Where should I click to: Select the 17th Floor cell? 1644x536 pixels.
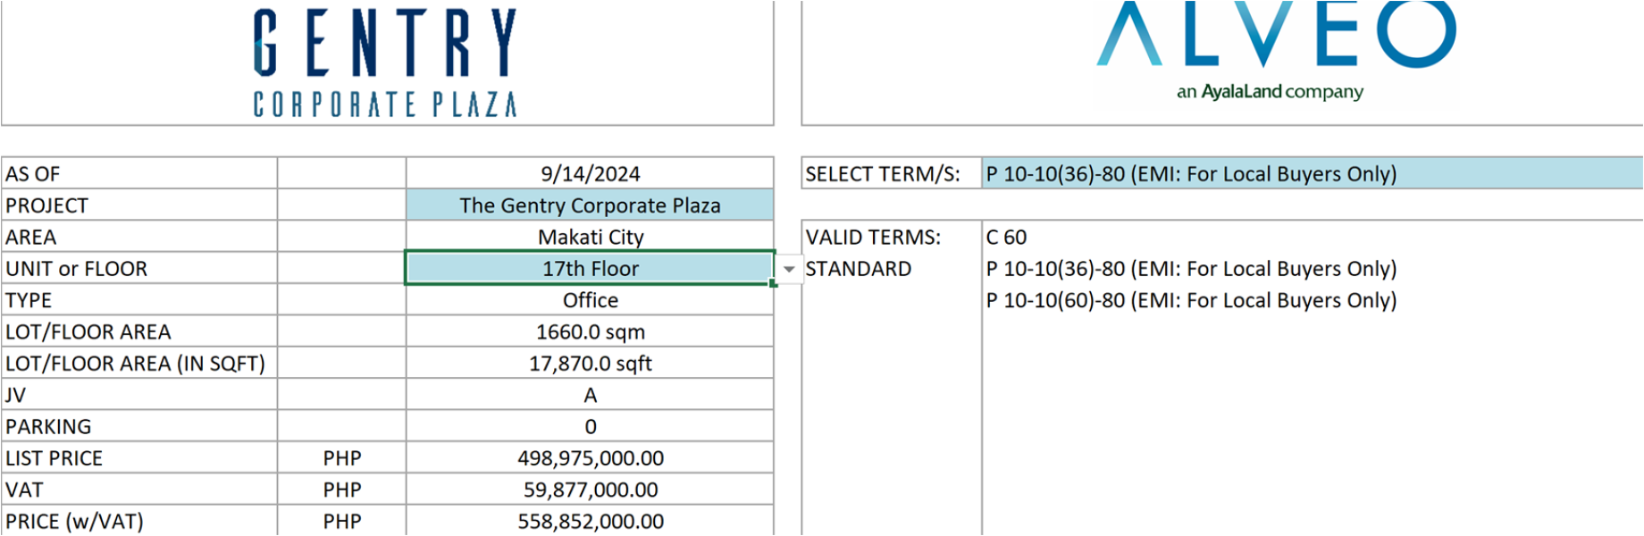point(590,268)
